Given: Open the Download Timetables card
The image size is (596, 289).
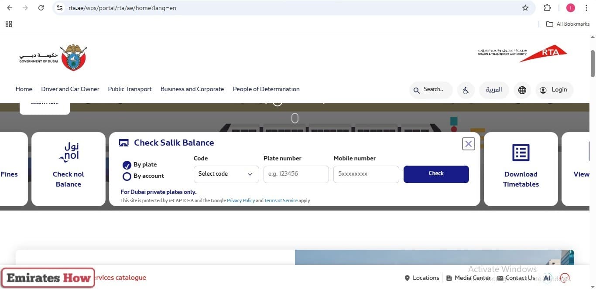Looking at the screenshot, I should [521, 169].
